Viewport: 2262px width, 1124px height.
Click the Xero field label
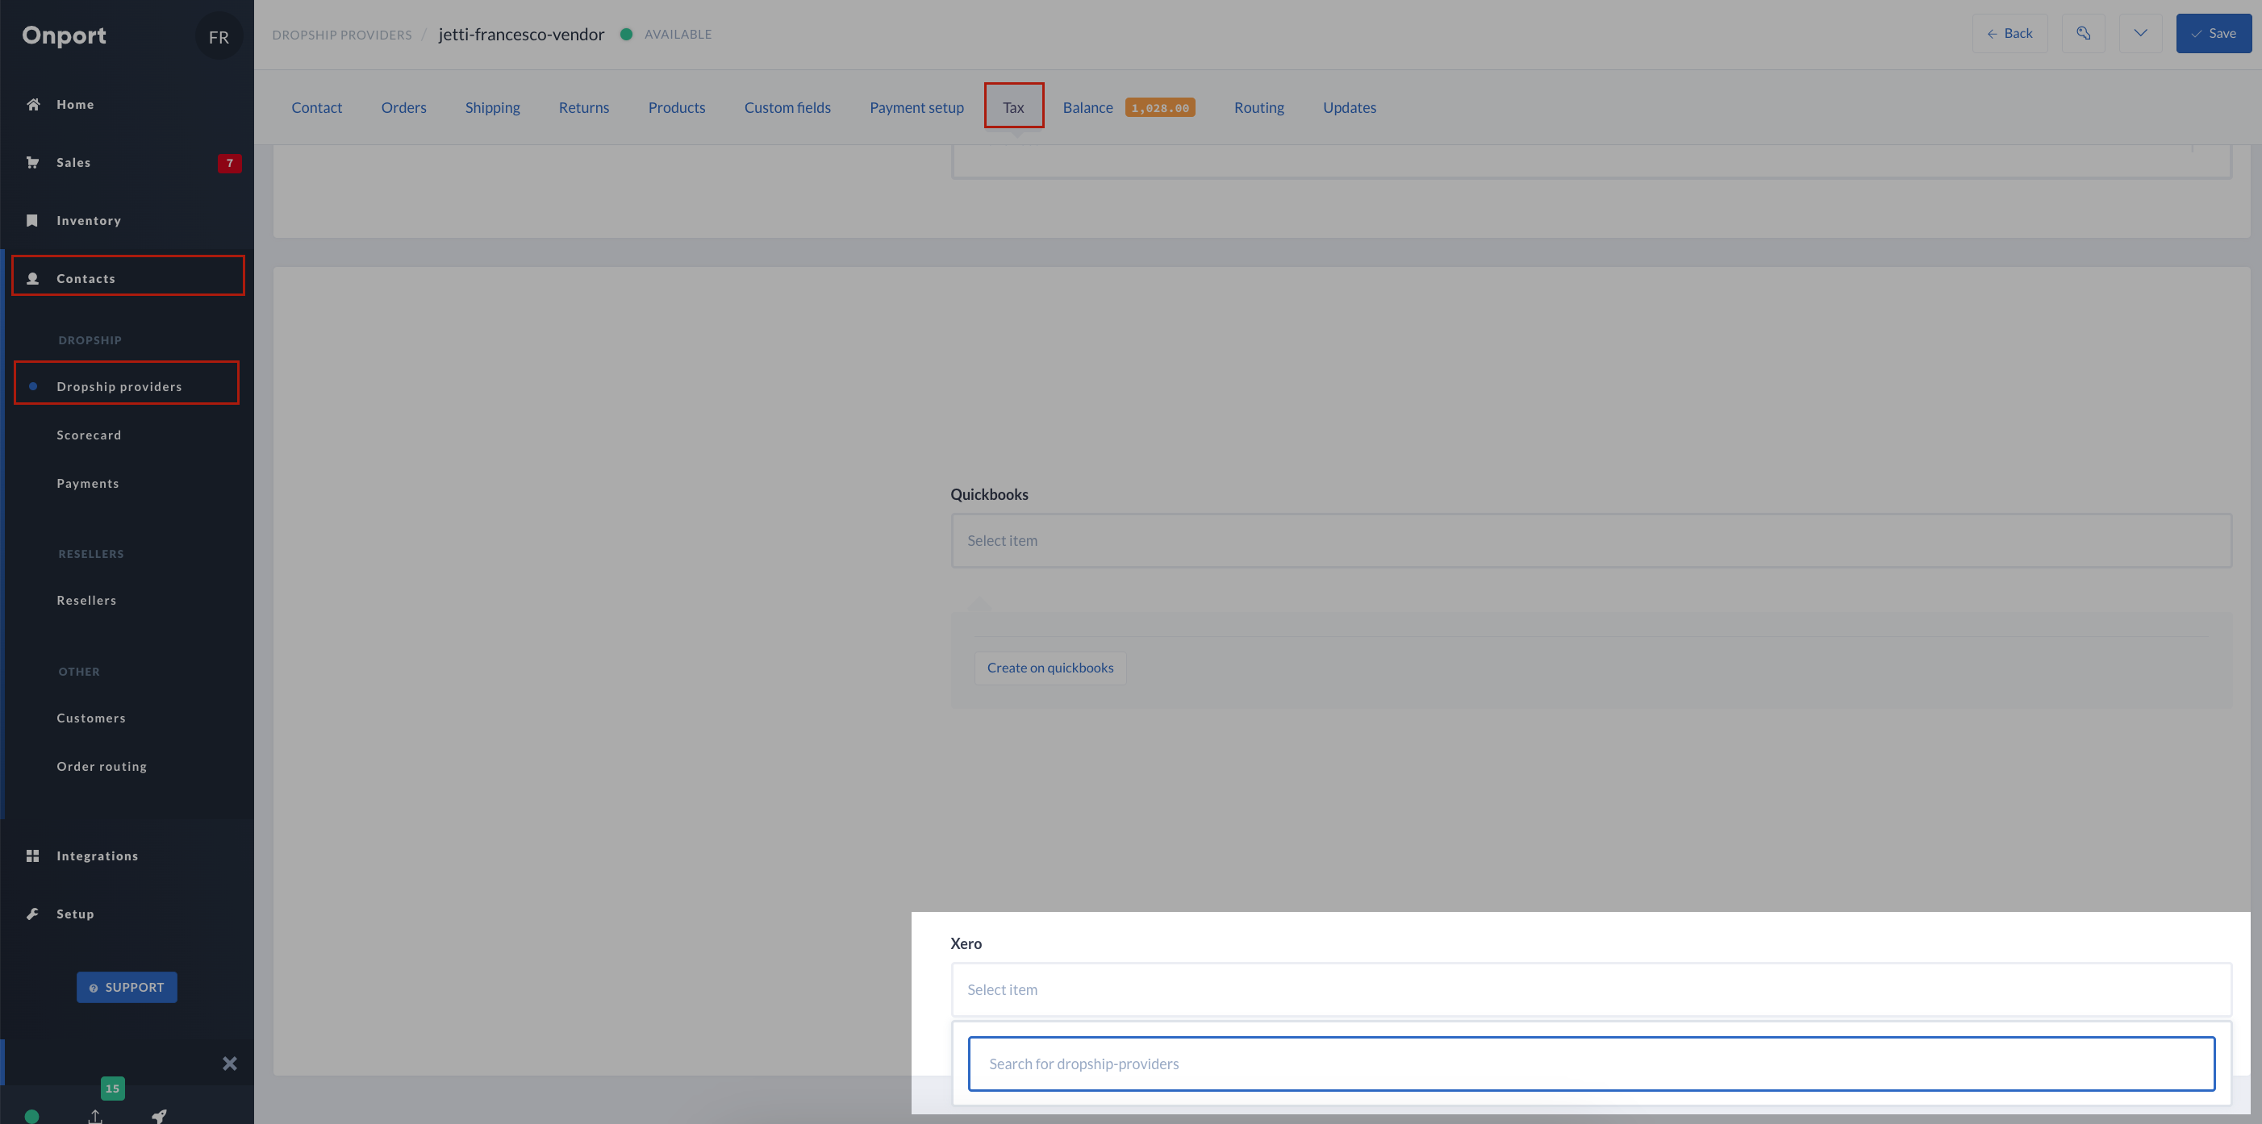[x=965, y=943]
